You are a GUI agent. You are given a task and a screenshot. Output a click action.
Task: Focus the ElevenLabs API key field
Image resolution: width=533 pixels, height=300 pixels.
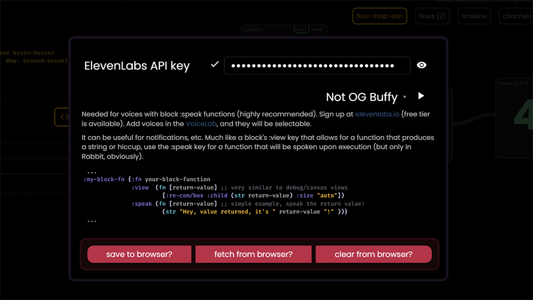[x=317, y=65]
